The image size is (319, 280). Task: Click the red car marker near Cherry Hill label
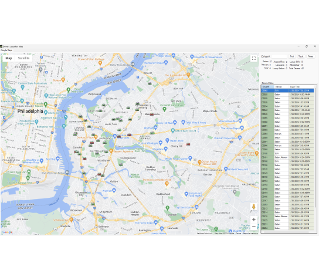point(188,144)
